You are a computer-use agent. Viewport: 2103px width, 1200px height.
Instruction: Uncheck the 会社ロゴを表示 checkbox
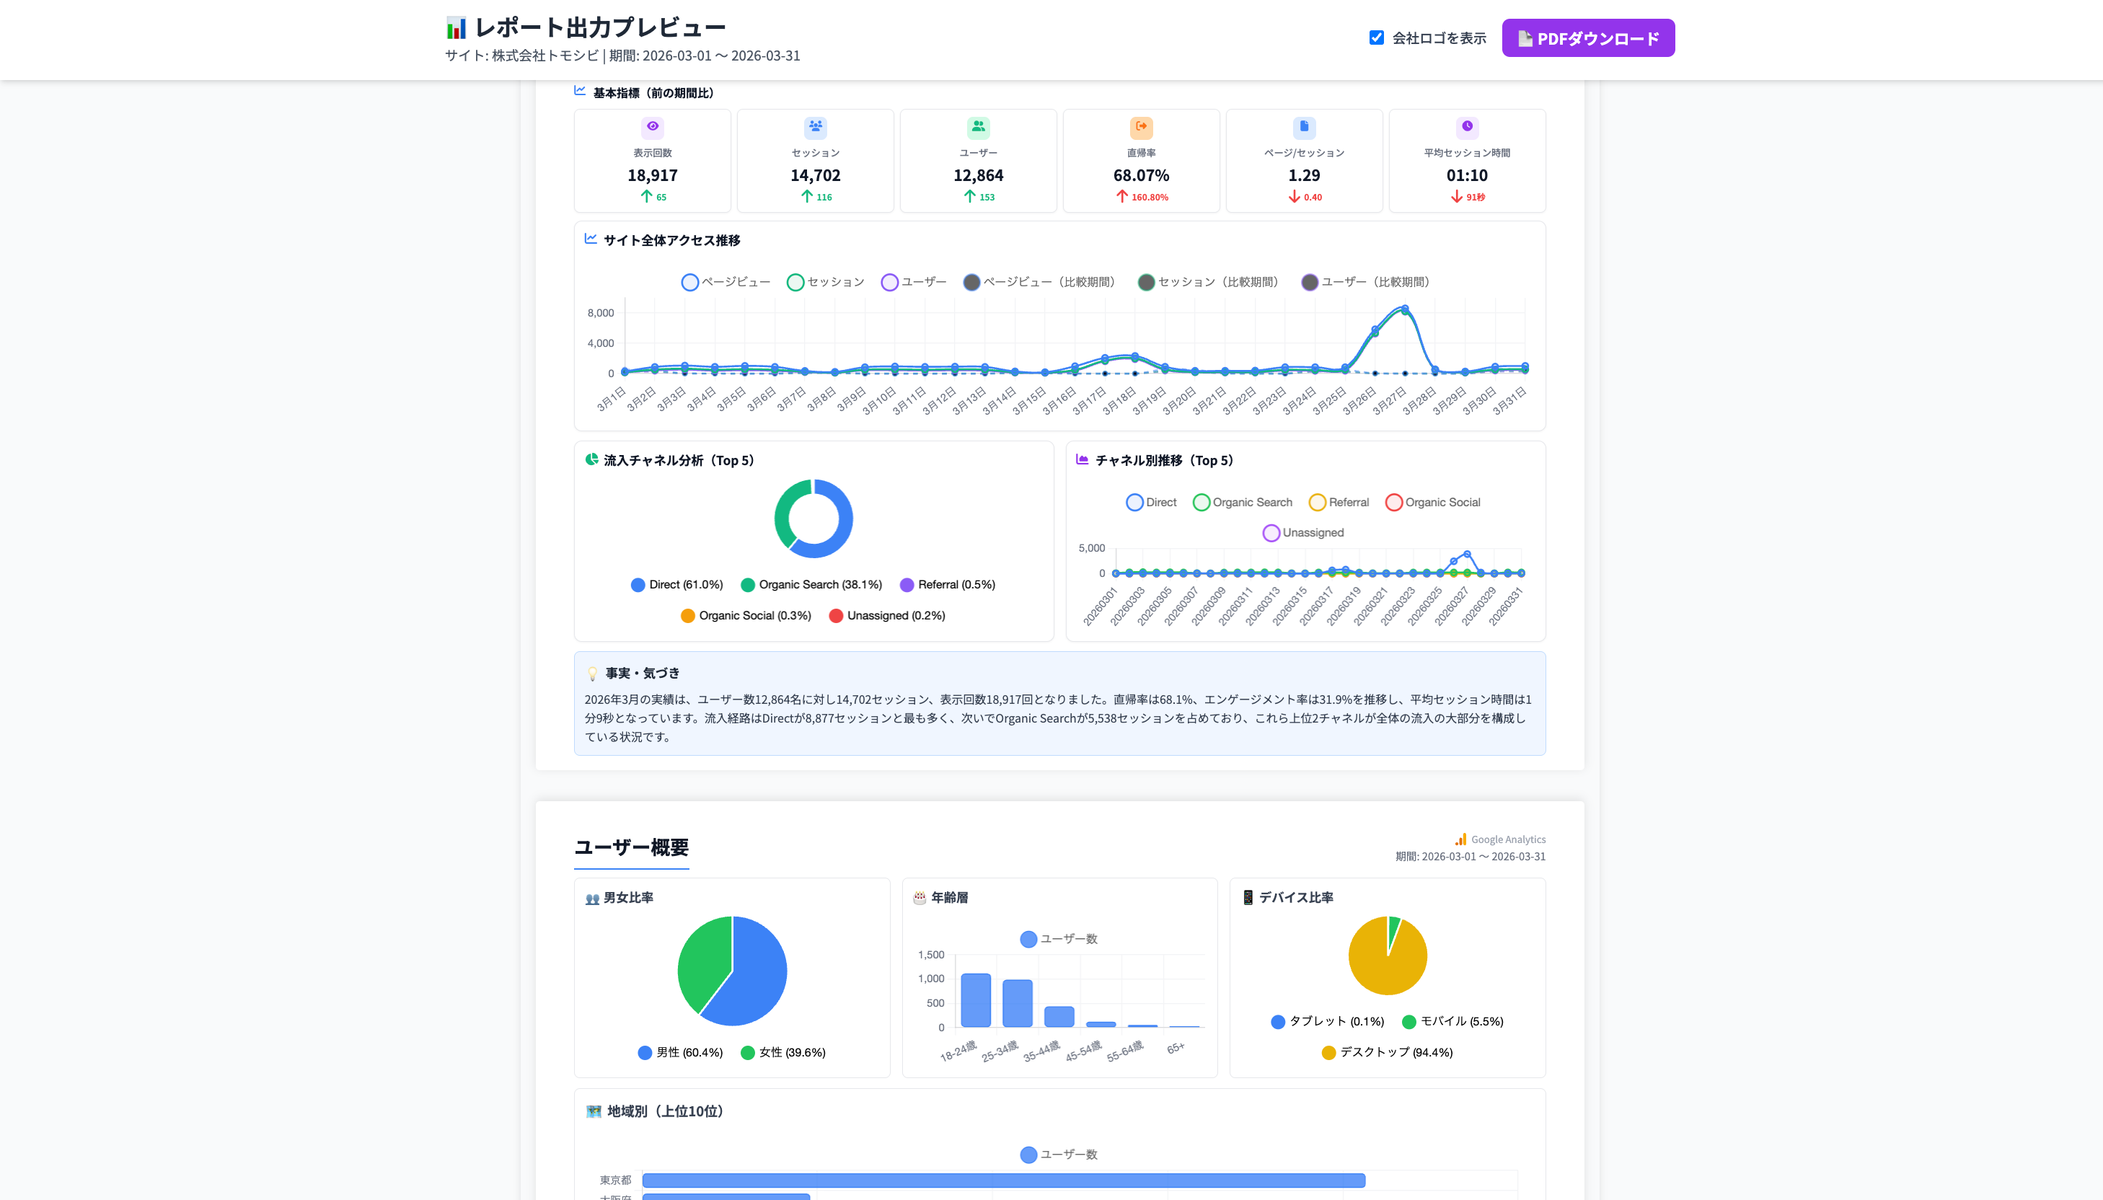pyautogui.click(x=1376, y=38)
